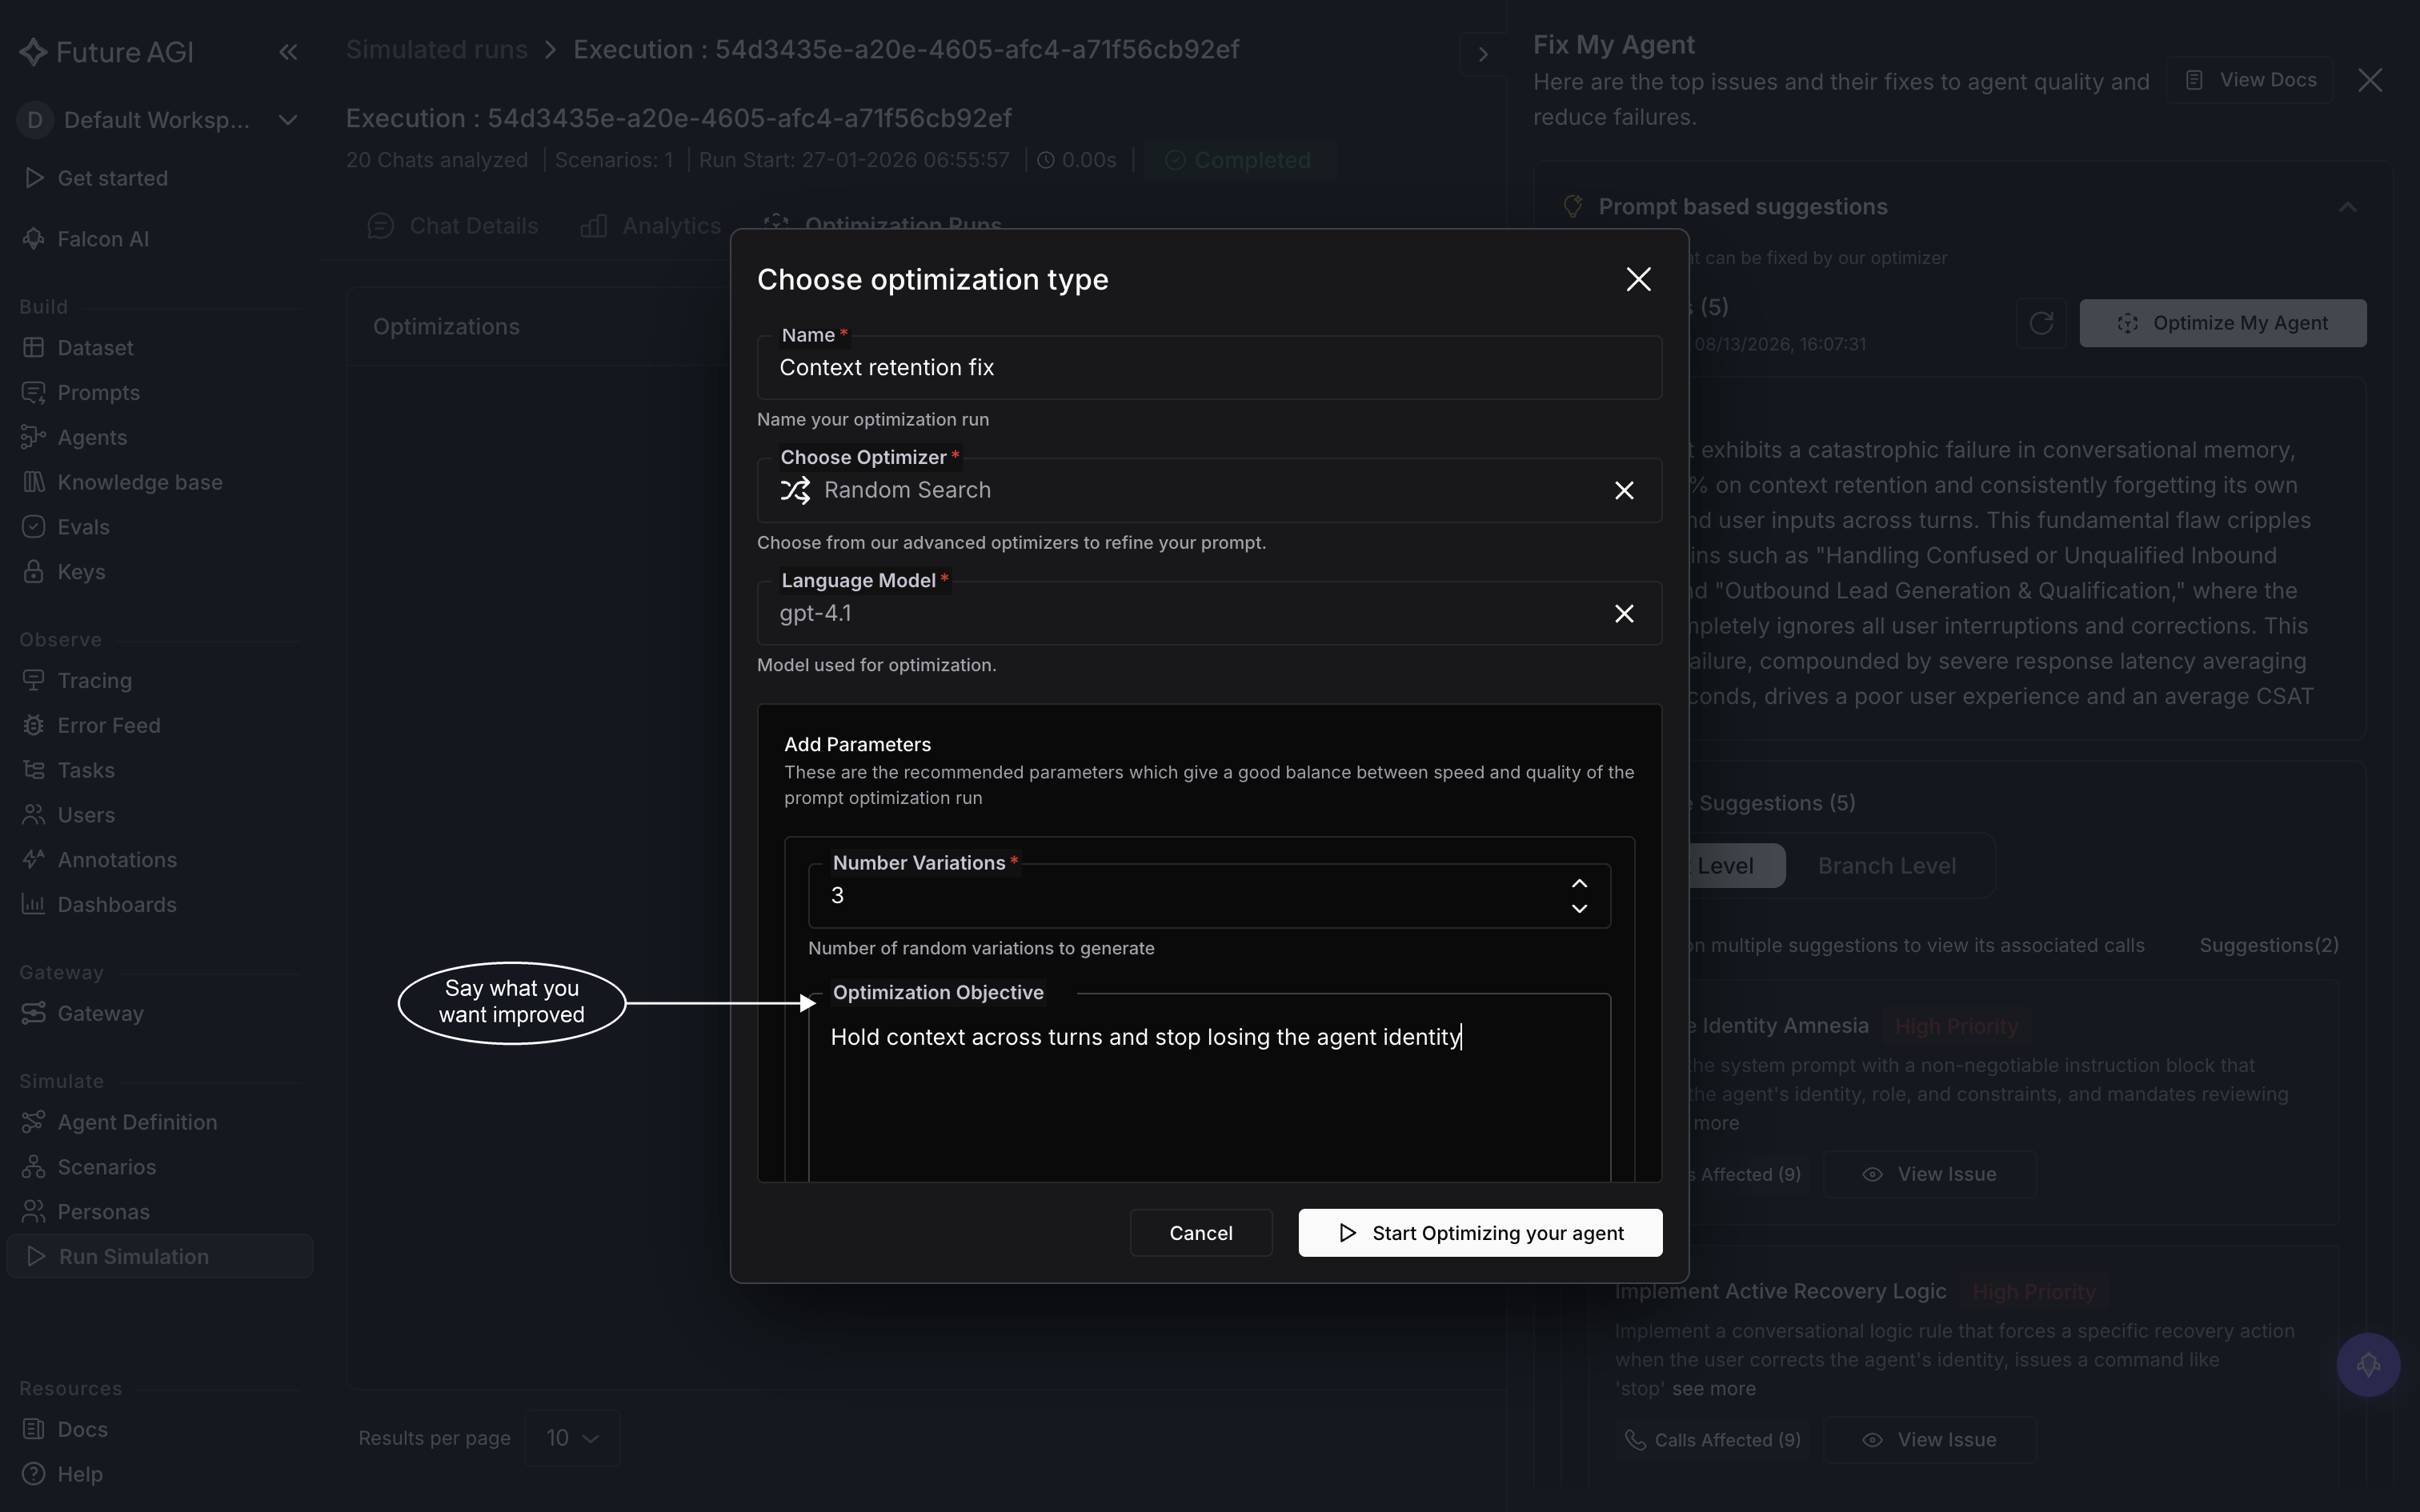Open the Choose Optimizer combo box

[1209, 490]
